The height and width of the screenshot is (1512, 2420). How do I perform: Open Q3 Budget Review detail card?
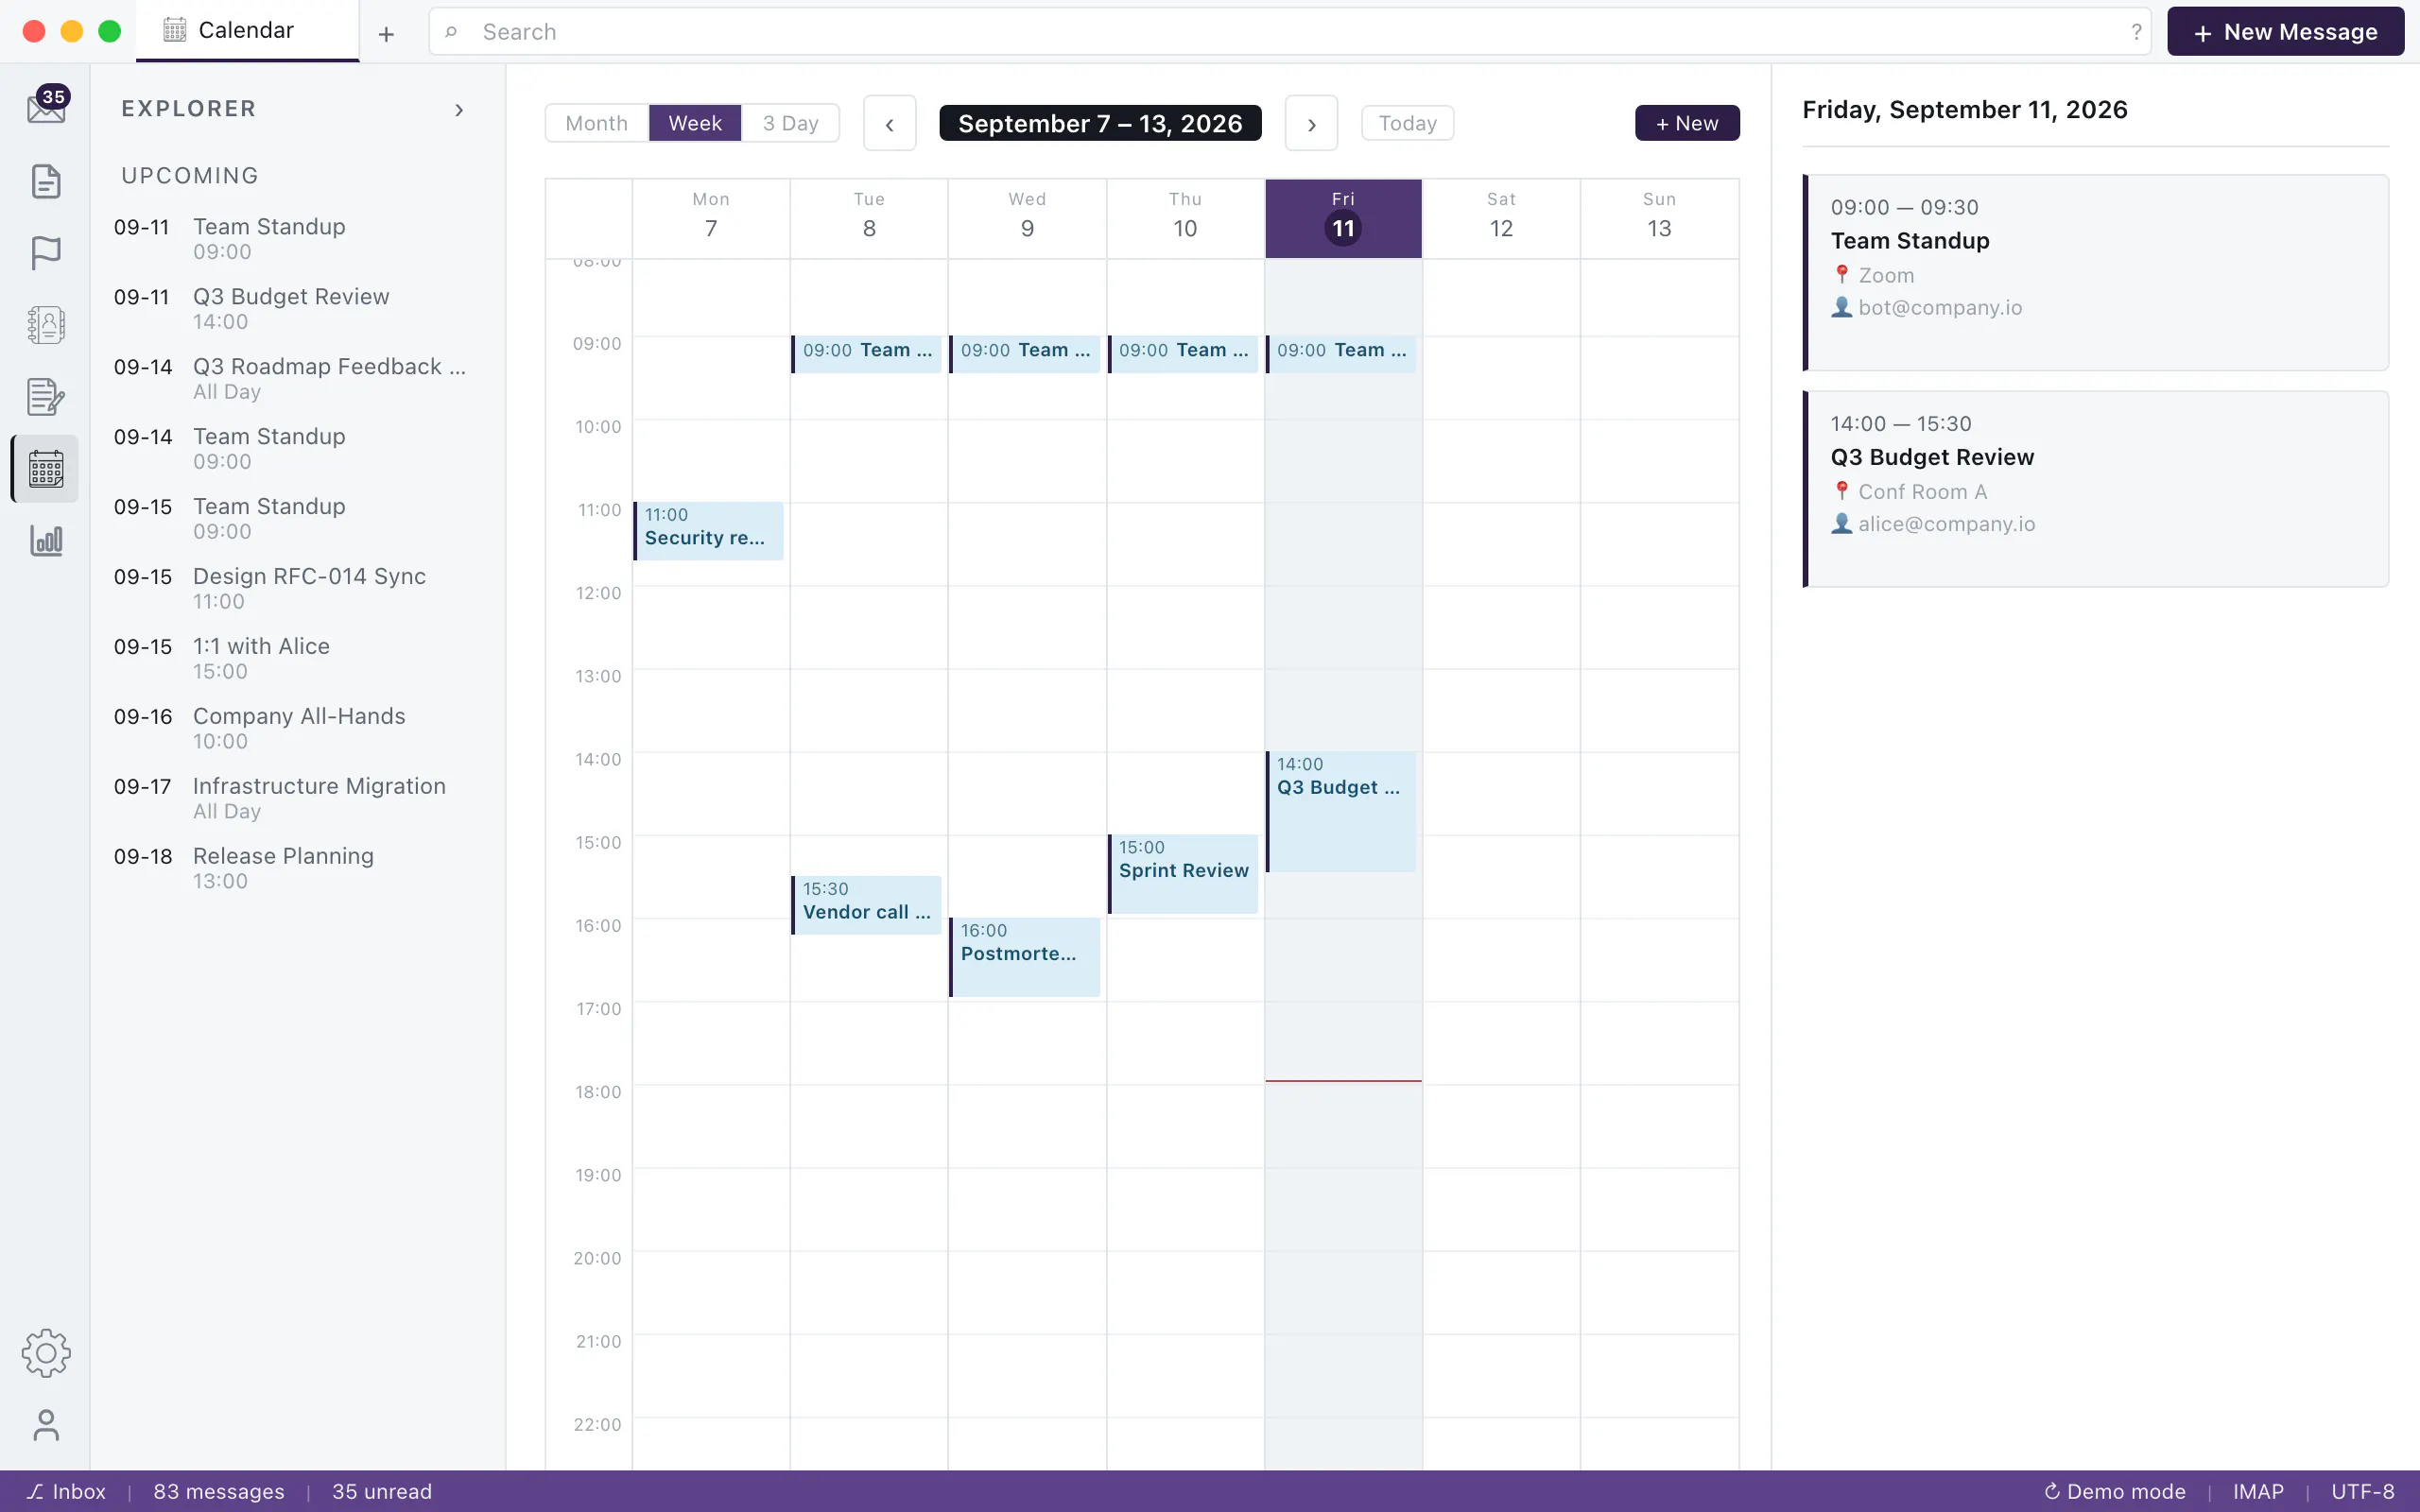pos(2096,489)
